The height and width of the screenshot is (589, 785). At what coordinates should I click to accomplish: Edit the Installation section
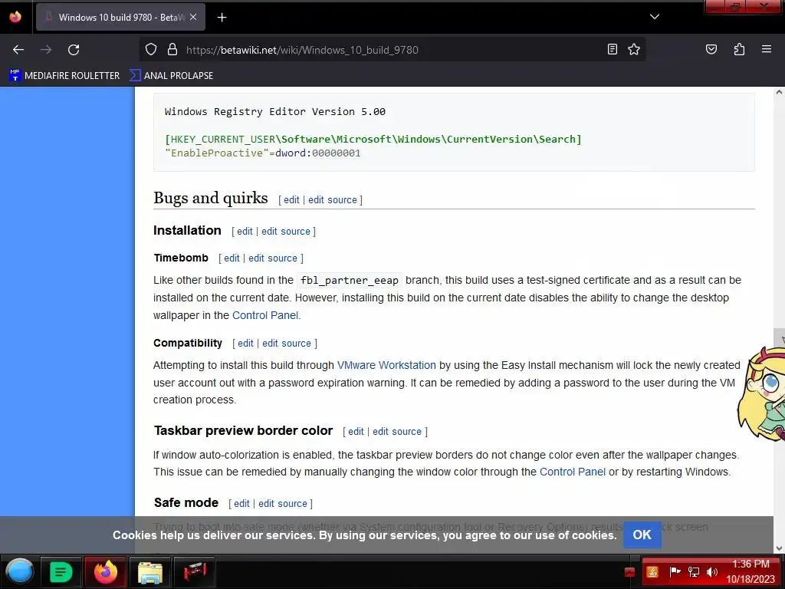[x=245, y=232]
